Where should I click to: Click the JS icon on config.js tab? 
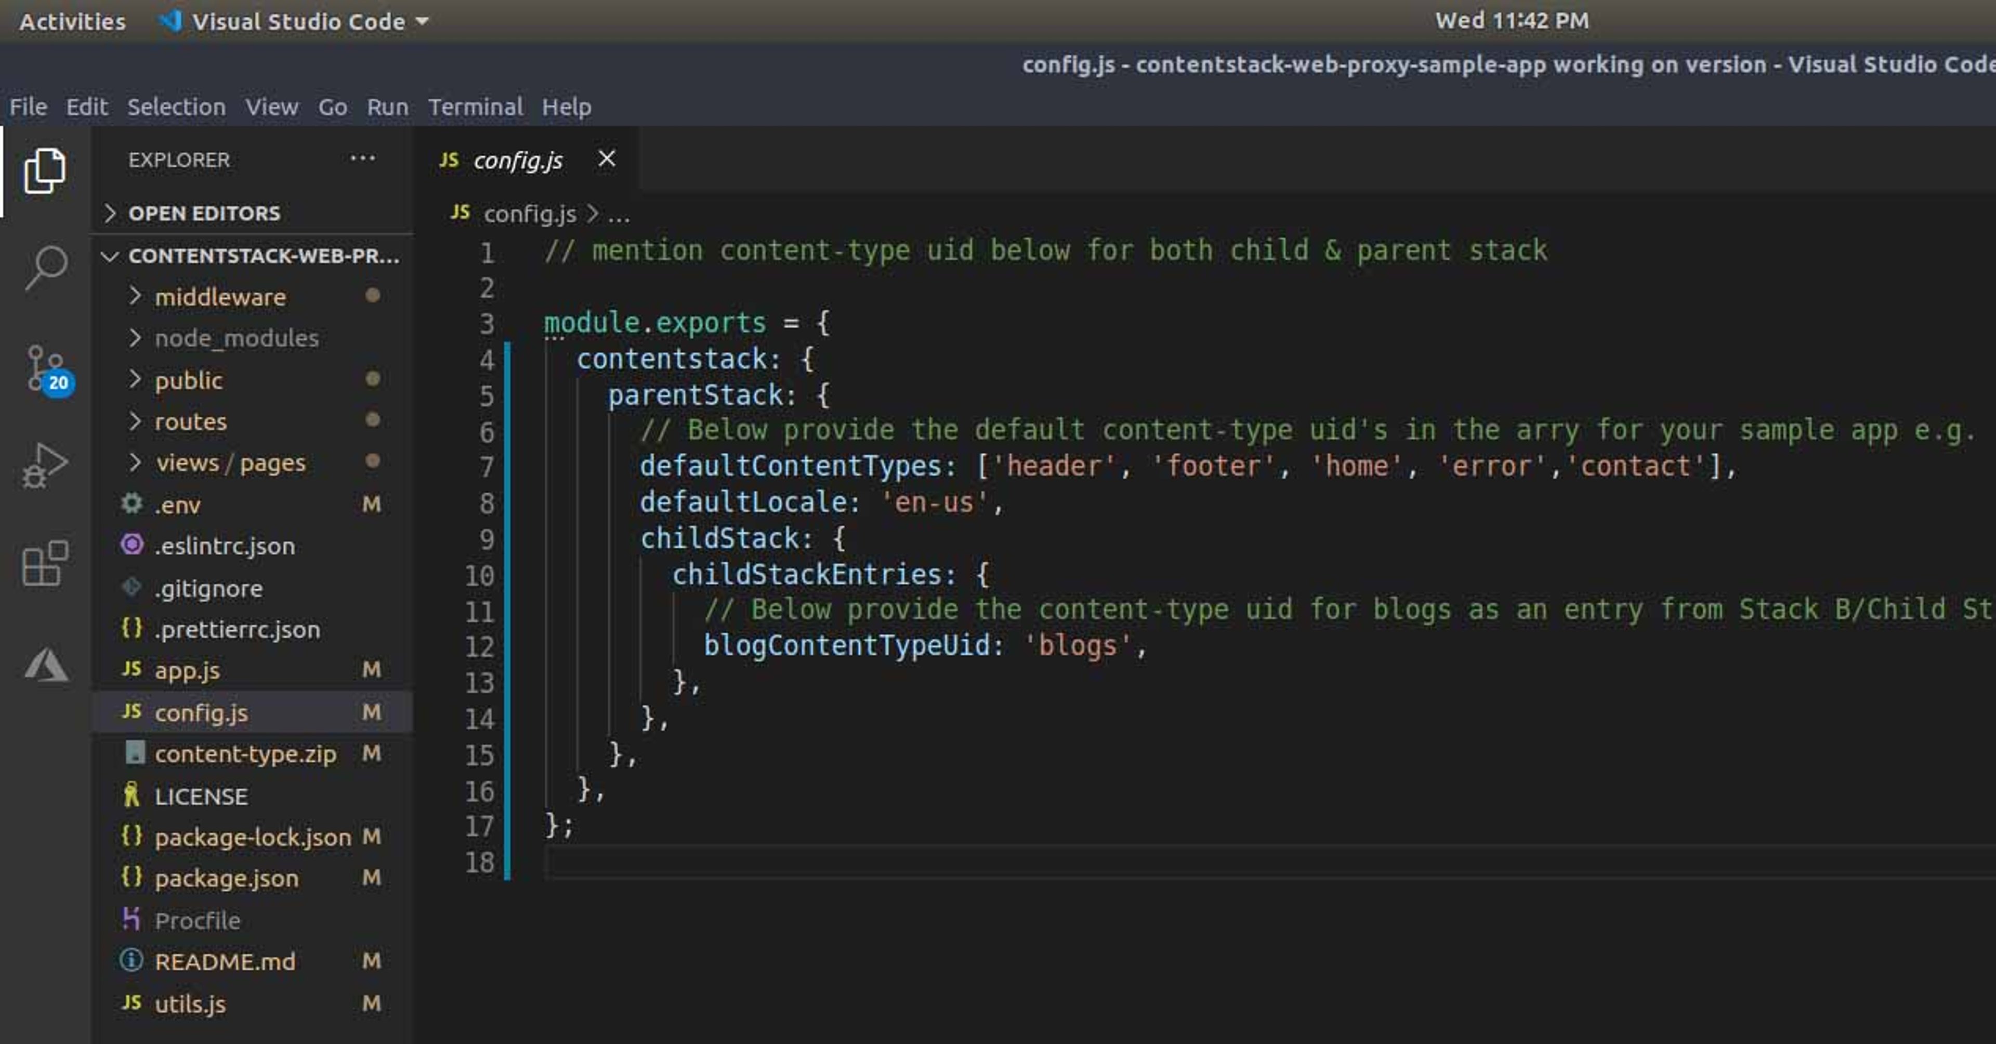pos(449,160)
